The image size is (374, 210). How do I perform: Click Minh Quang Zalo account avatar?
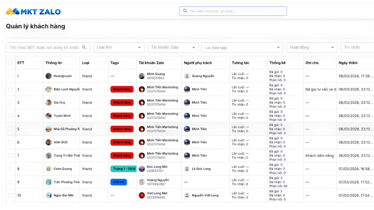142,76
